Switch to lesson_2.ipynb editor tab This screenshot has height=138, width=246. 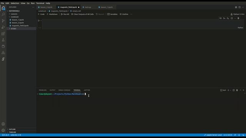(x=46, y=7)
